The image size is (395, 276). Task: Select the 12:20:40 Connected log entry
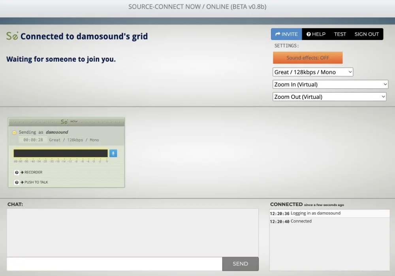tap(329, 221)
